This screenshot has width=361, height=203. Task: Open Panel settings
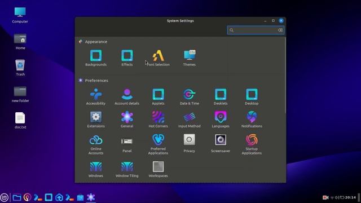pos(127,144)
